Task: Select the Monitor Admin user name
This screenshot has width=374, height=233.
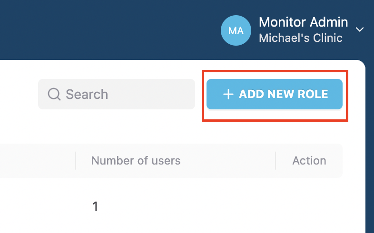Action: [x=303, y=22]
